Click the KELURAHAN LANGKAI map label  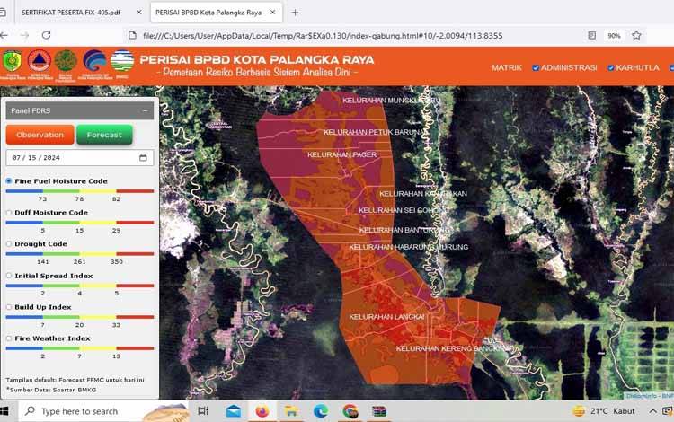click(386, 317)
